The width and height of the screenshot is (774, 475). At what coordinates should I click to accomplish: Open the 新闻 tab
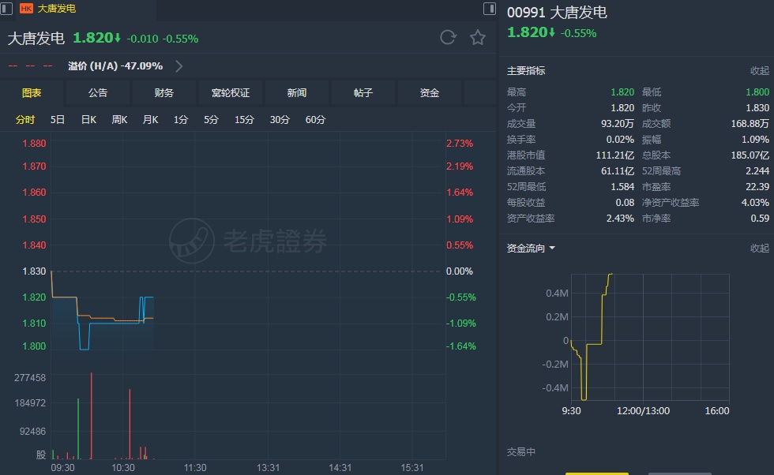pos(297,93)
